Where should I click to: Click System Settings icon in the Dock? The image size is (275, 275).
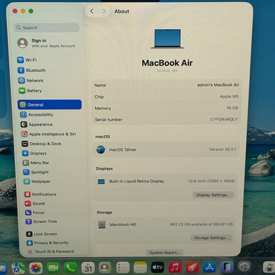coord(244,267)
